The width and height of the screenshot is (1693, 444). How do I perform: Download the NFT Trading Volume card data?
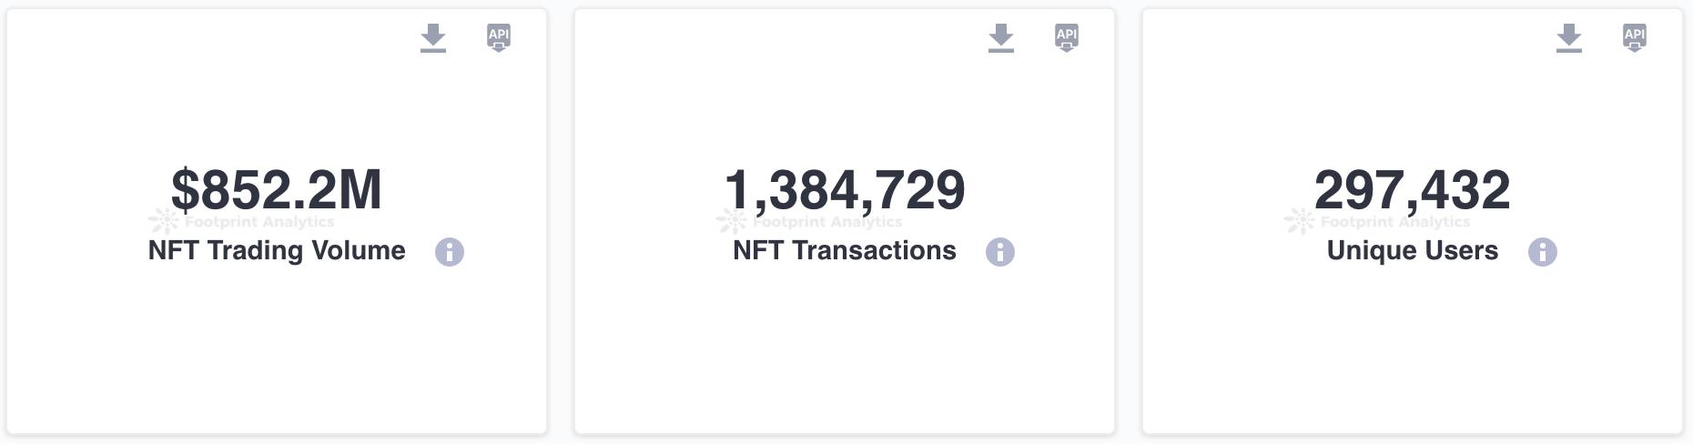(x=433, y=38)
